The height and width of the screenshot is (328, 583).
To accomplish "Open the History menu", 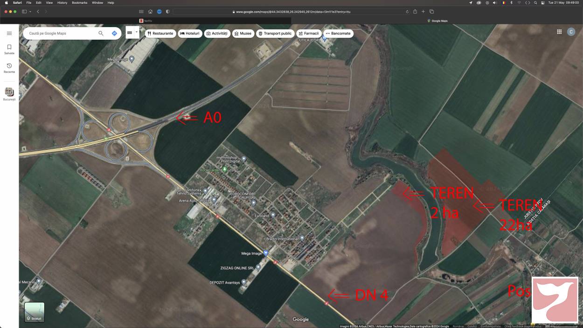I will (62, 3).
